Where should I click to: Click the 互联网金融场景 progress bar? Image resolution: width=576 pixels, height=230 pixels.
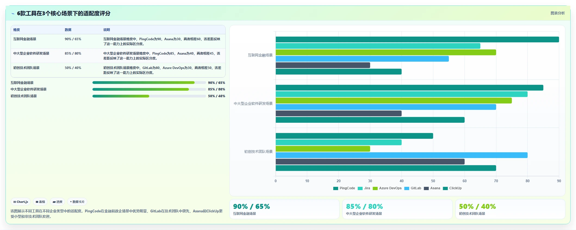tap(149, 83)
